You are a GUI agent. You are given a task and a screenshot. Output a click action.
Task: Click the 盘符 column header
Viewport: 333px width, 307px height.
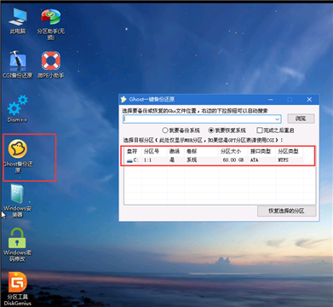pyautogui.click(x=132, y=151)
